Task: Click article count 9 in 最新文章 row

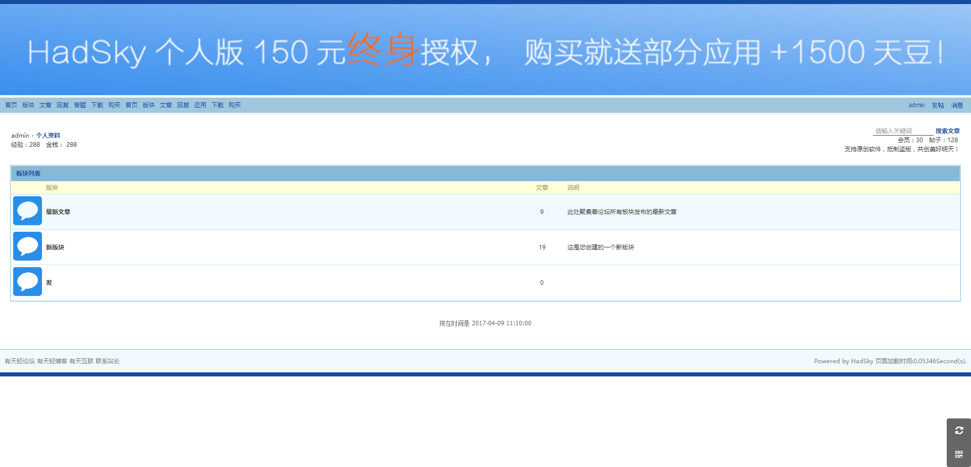Action: pos(542,212)
